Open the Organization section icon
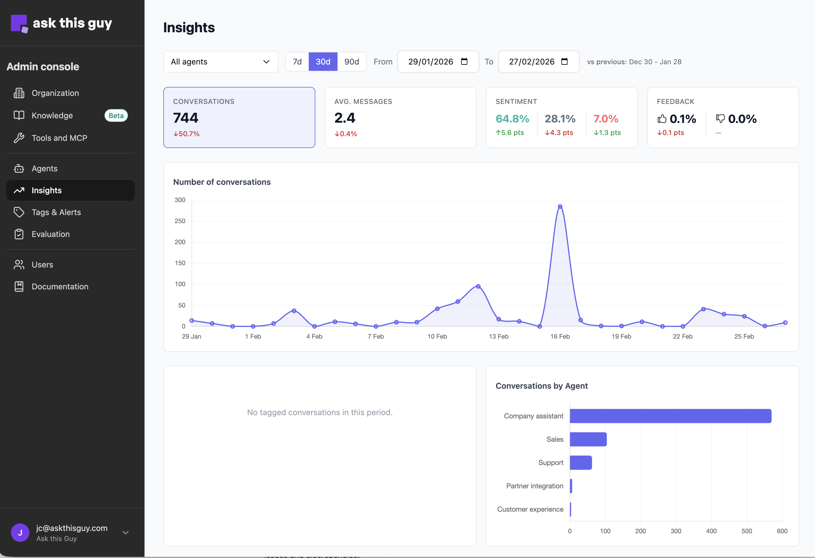Screen dimensions: 815x558 19,93
